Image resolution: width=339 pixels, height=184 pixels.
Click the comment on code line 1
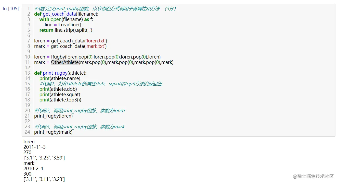pos(105,8)
